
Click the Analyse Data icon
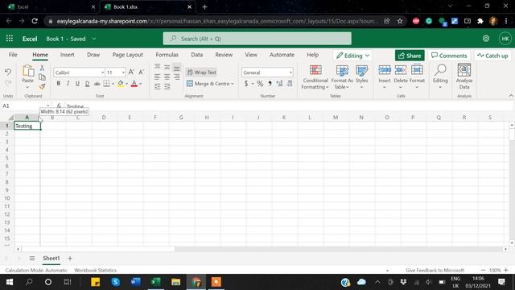coord(464,70)
